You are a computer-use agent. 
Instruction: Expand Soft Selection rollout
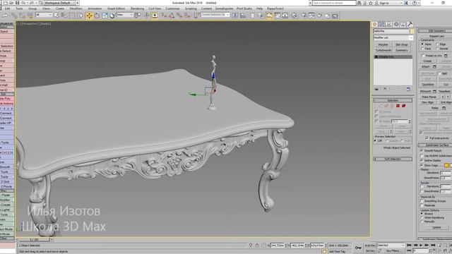[393, 159]
